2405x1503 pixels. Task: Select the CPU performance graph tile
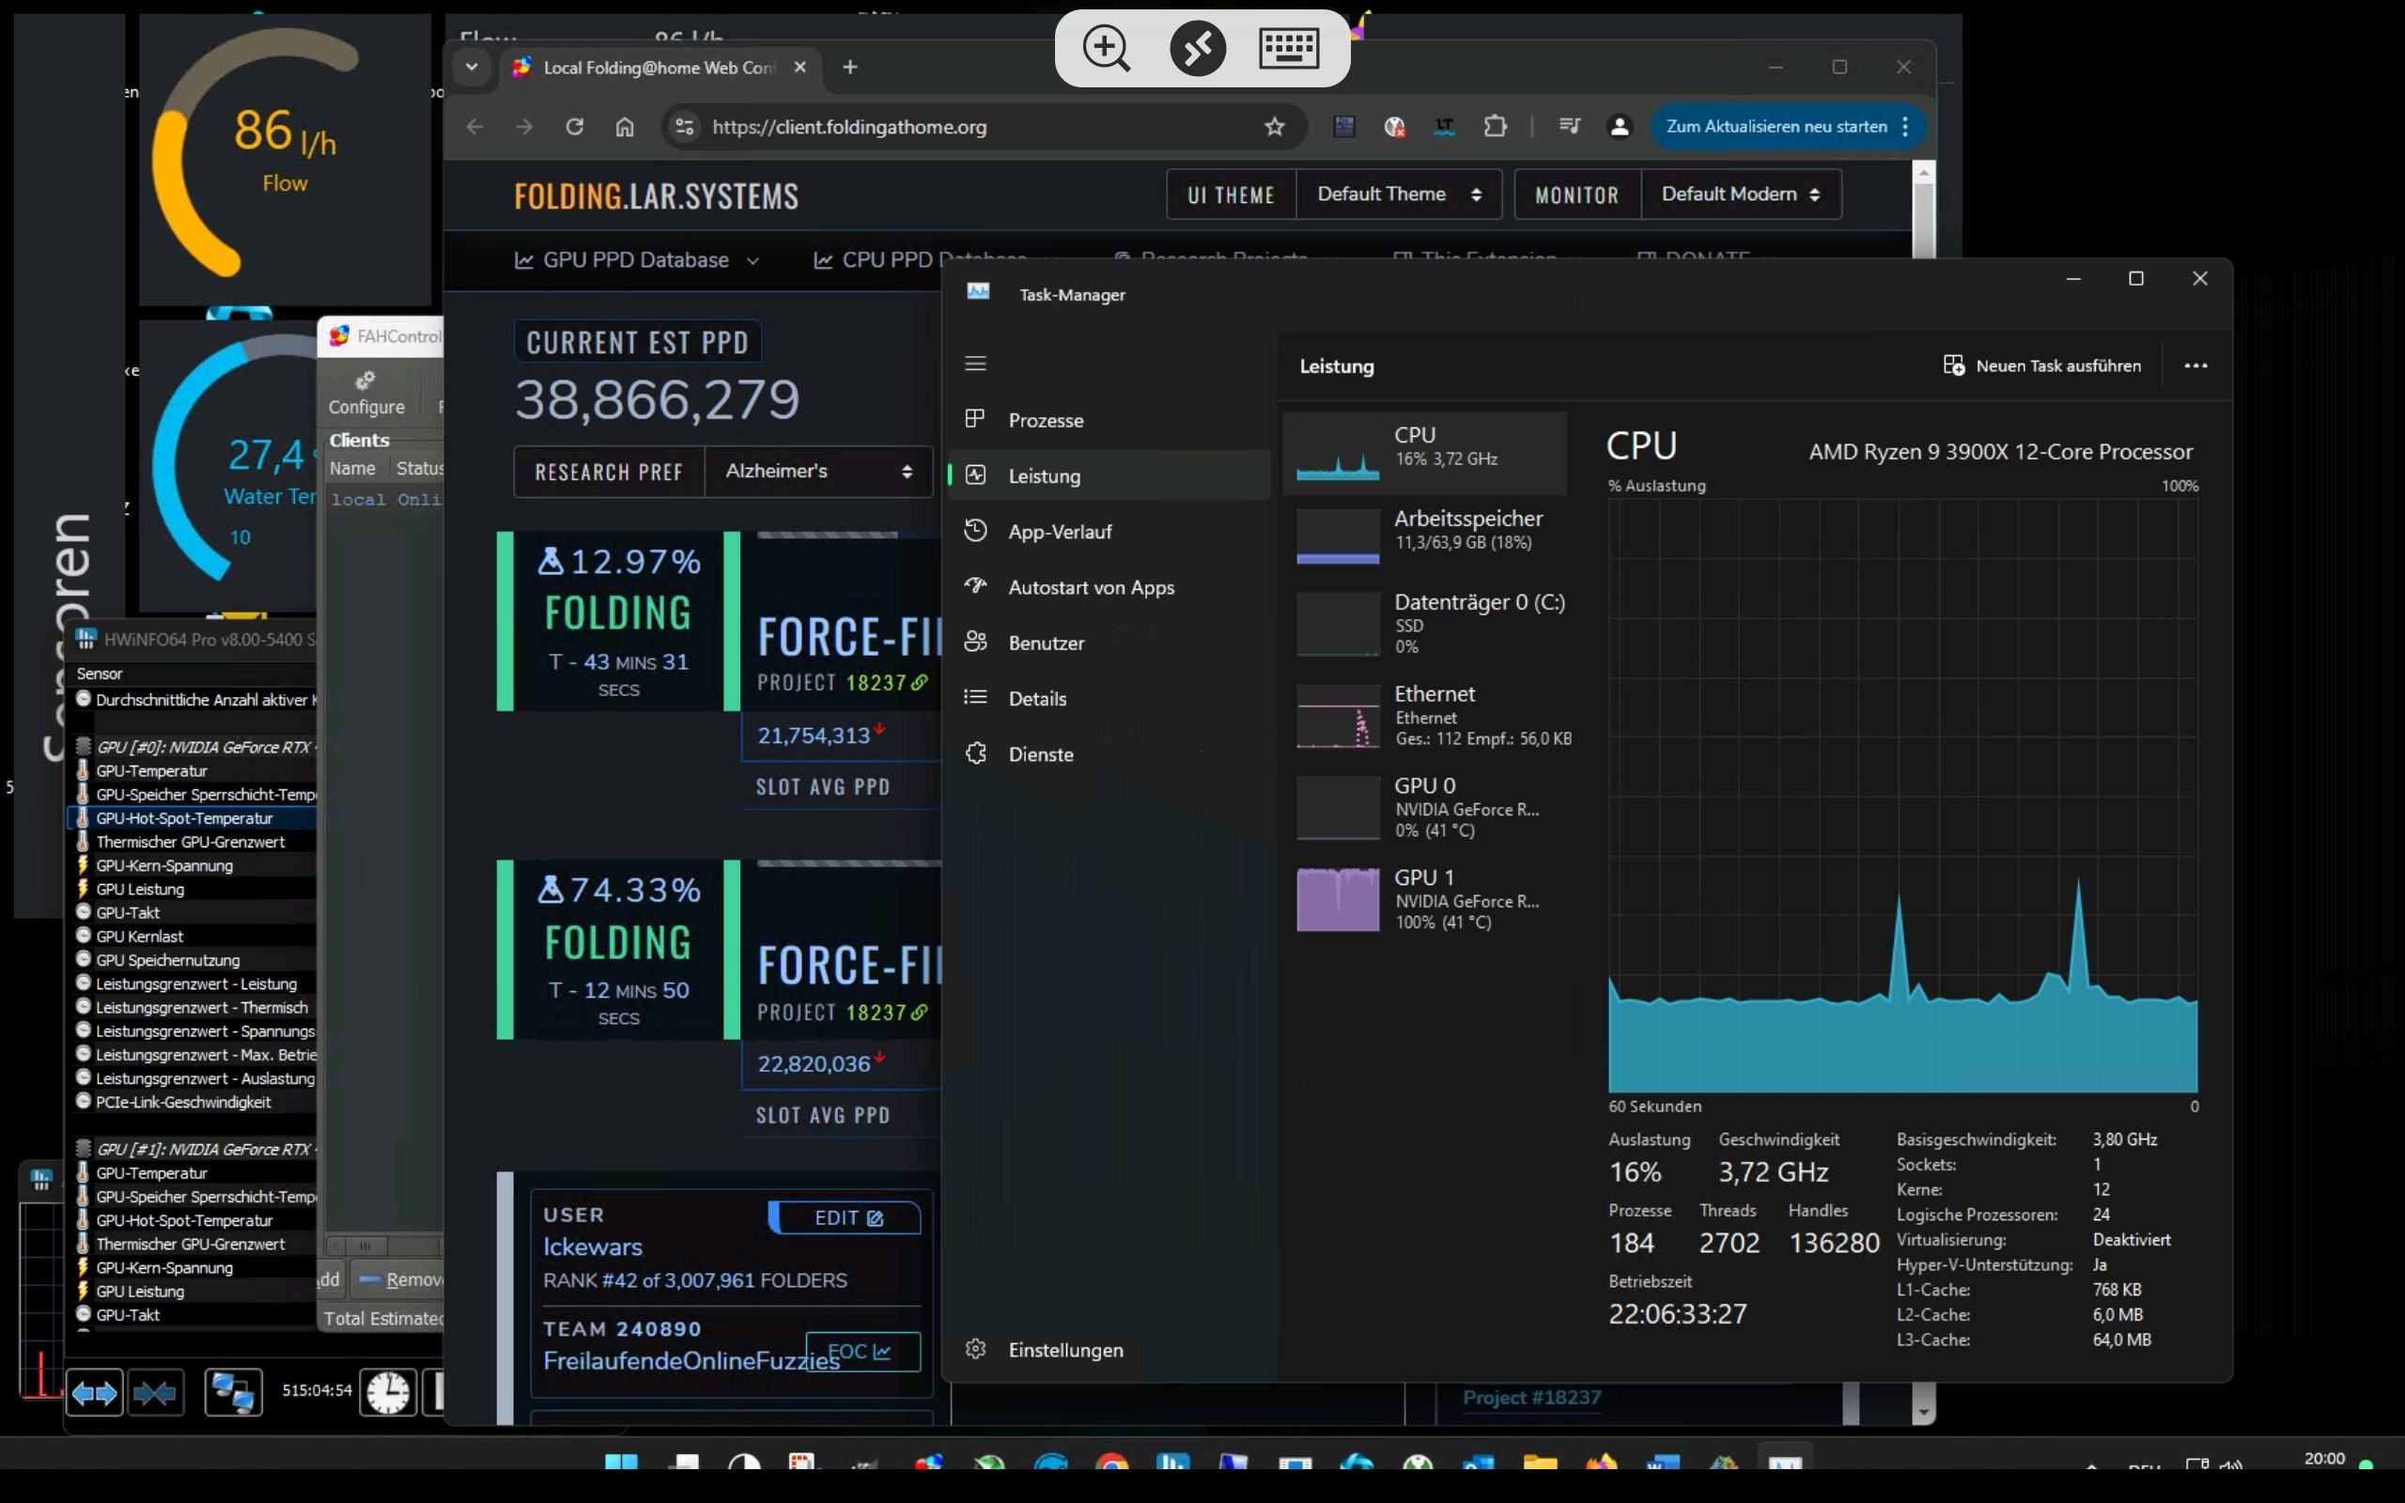point(1425,454)
